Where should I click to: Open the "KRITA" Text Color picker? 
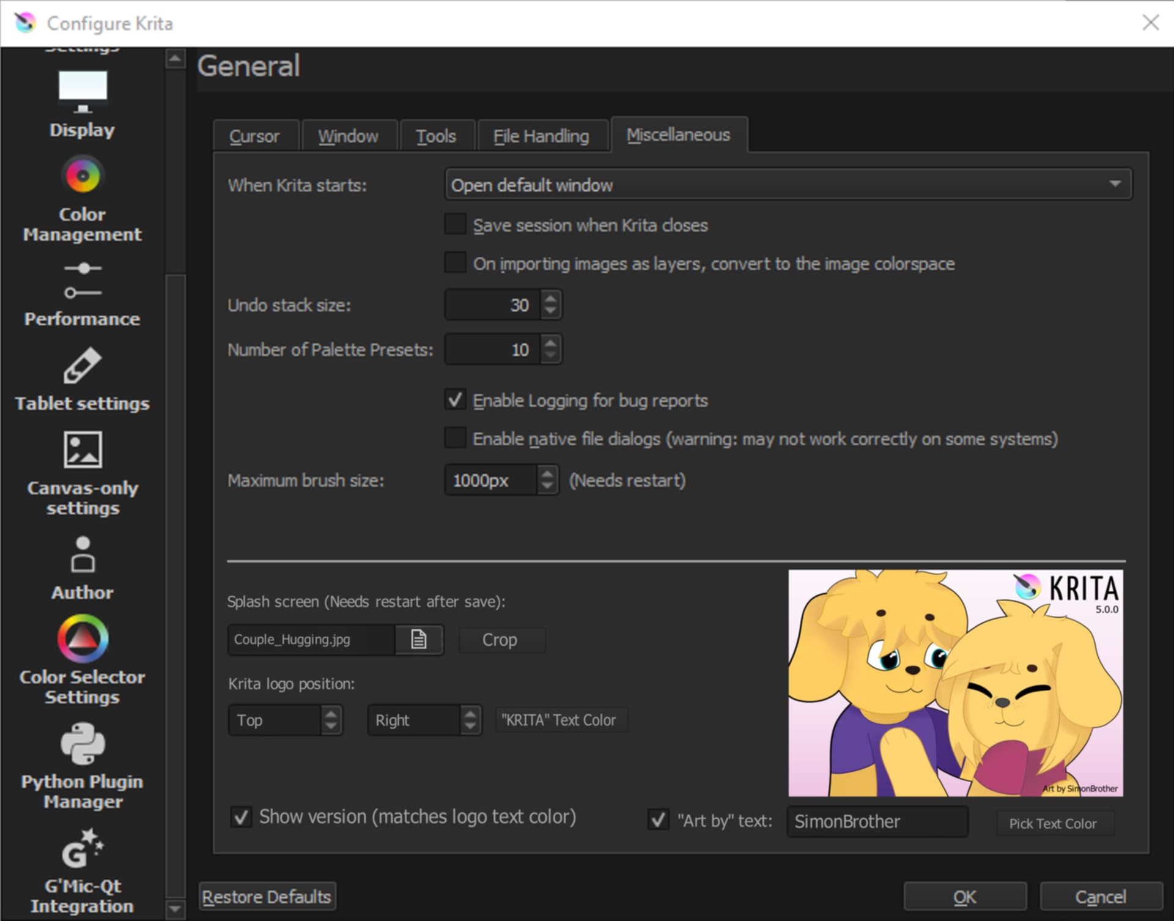pyautogui.click(x=559, y=720)
